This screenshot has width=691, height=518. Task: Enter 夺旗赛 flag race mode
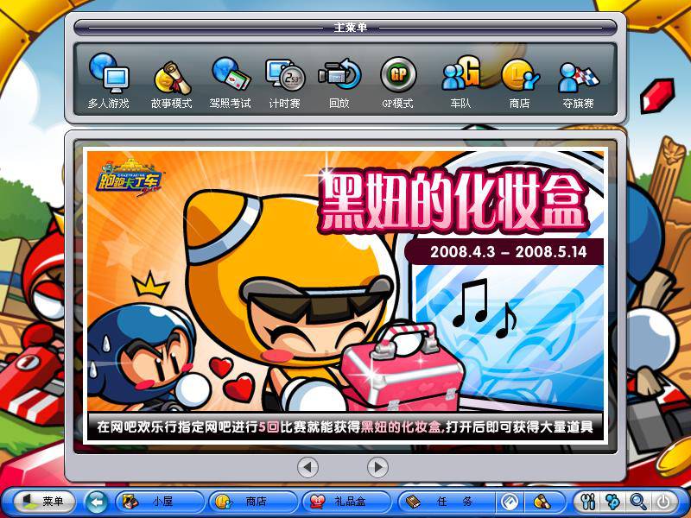coord(578,84)
